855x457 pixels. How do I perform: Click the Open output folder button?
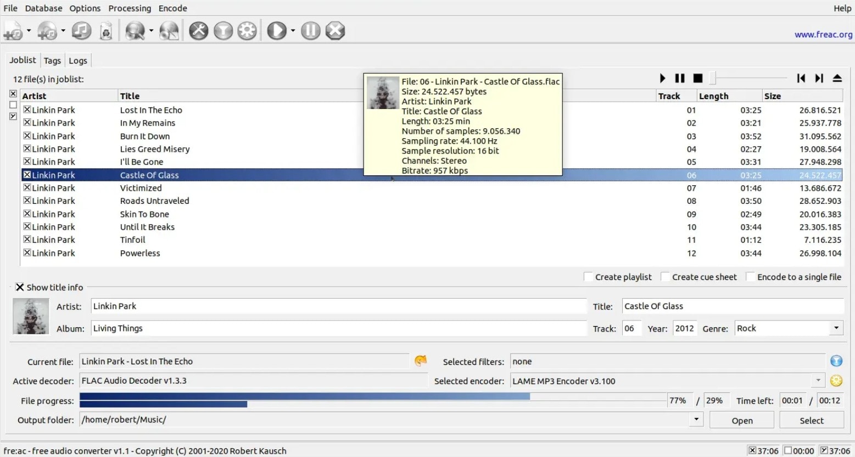[742, 420]
